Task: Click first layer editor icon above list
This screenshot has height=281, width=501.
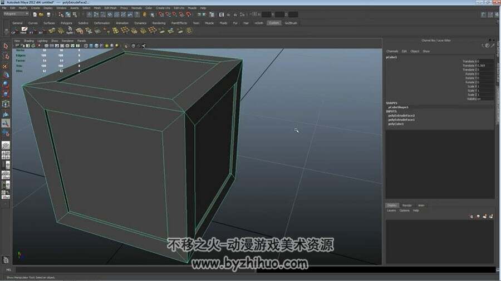Action: 471,217
